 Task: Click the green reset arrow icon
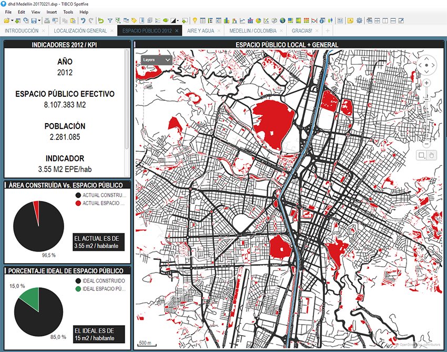[101, 21]
